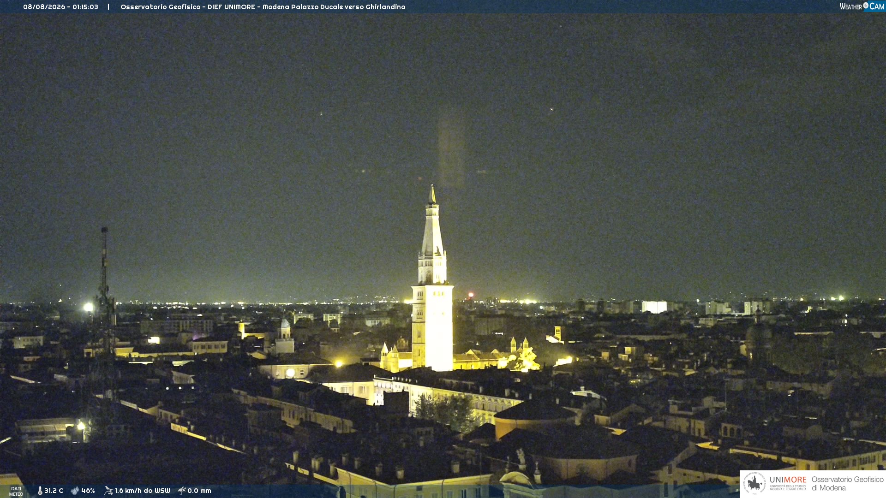
Task: Click the DATI METEO label
Action: 16,491
